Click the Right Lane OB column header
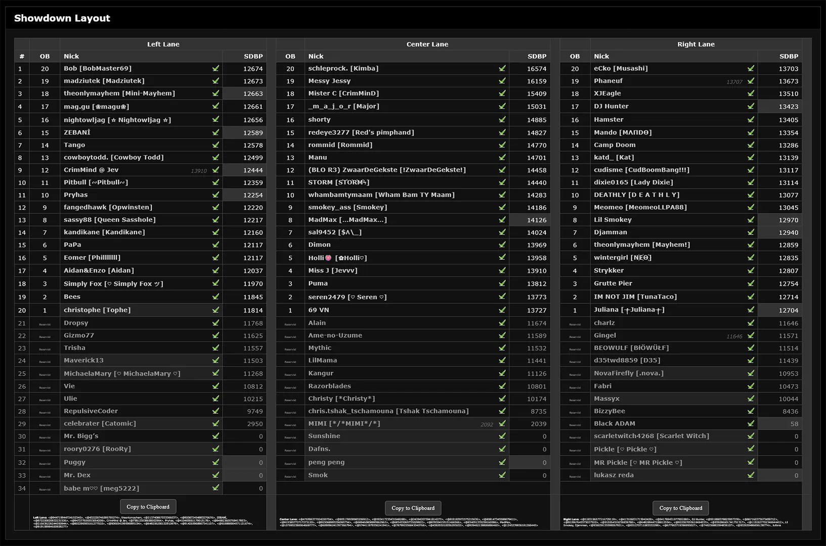Viewport: 826px width, 546px height. pyautogui.click(x=575, y=56)
